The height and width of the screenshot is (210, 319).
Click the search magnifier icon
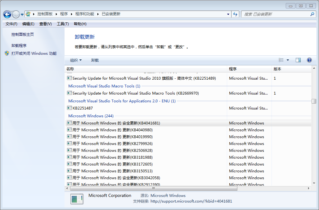click(312, 14)
